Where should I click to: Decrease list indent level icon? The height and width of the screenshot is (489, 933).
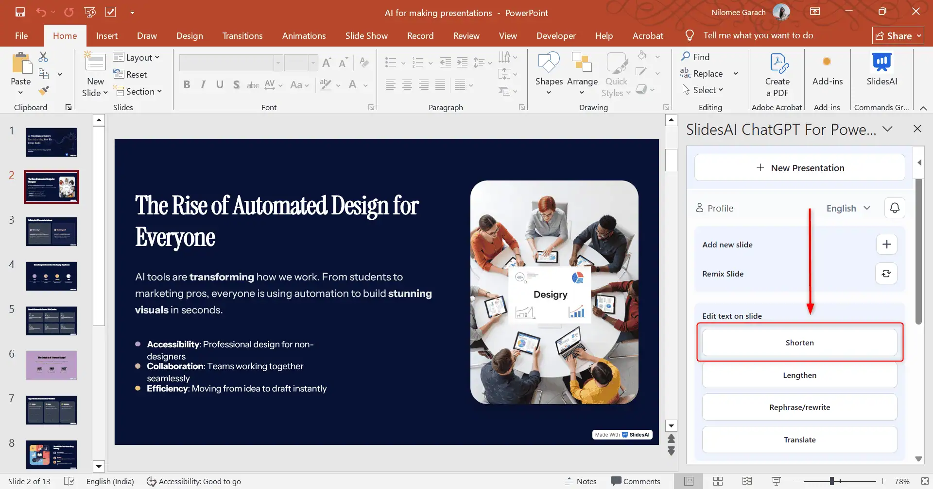[445, 62]
